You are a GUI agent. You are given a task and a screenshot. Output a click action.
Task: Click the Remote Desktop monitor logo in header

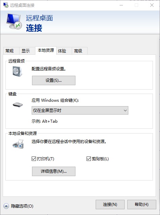[14, 21]
